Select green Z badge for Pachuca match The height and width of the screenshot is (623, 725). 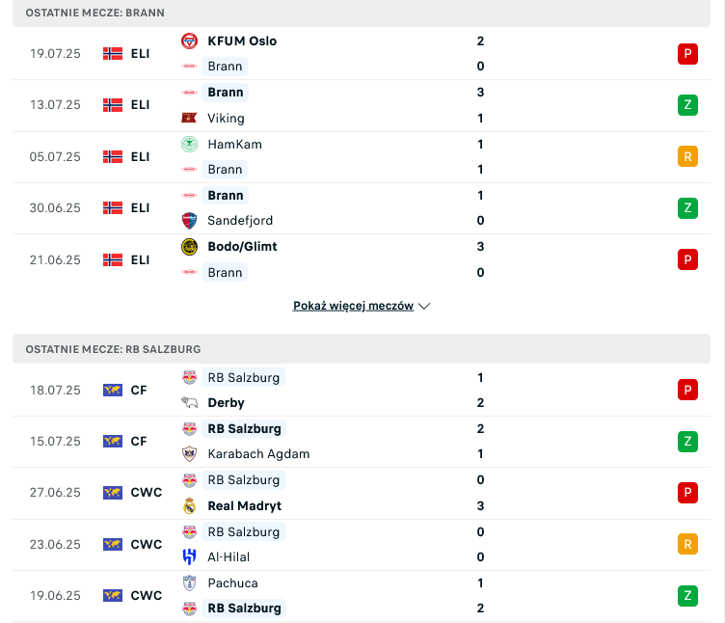[x=687, y=595]
